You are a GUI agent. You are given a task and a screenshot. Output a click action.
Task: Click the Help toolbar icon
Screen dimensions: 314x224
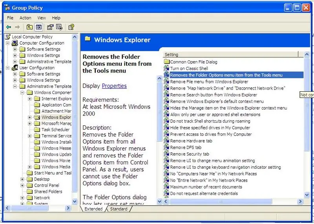tap(71, 27)
